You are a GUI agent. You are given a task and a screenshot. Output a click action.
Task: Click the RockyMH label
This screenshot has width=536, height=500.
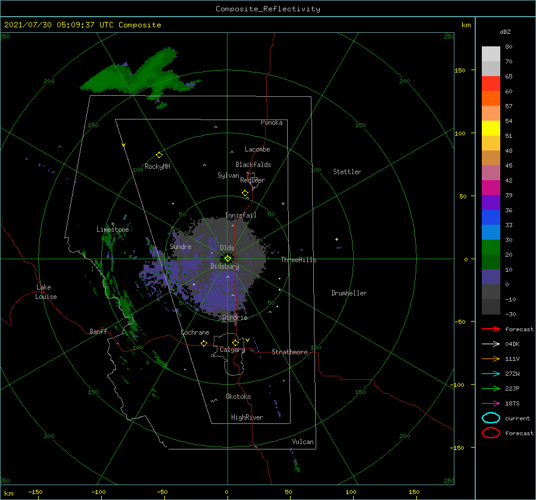click(157, 166)
